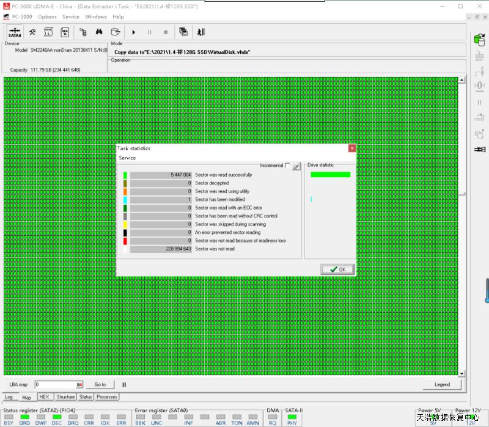Click the LBA map input field
The image size is (489, 427).
point(55,385)
